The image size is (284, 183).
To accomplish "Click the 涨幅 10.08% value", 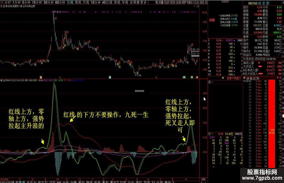I will coord(258,14).
